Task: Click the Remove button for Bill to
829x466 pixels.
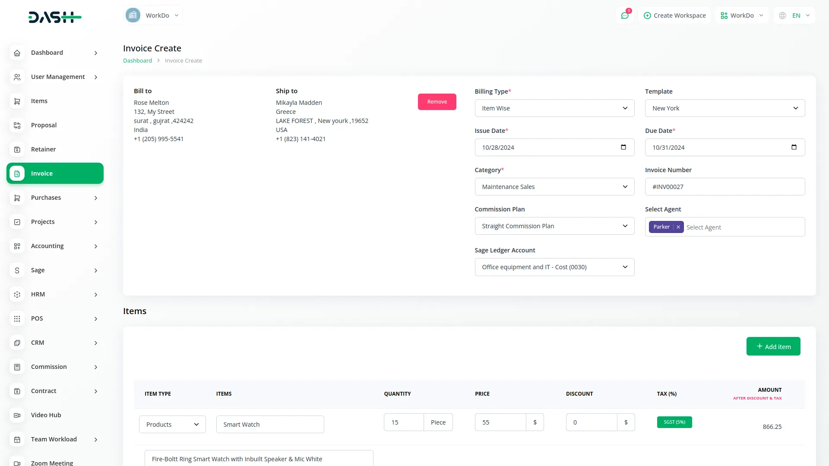Action: click(x=437, y=101)
